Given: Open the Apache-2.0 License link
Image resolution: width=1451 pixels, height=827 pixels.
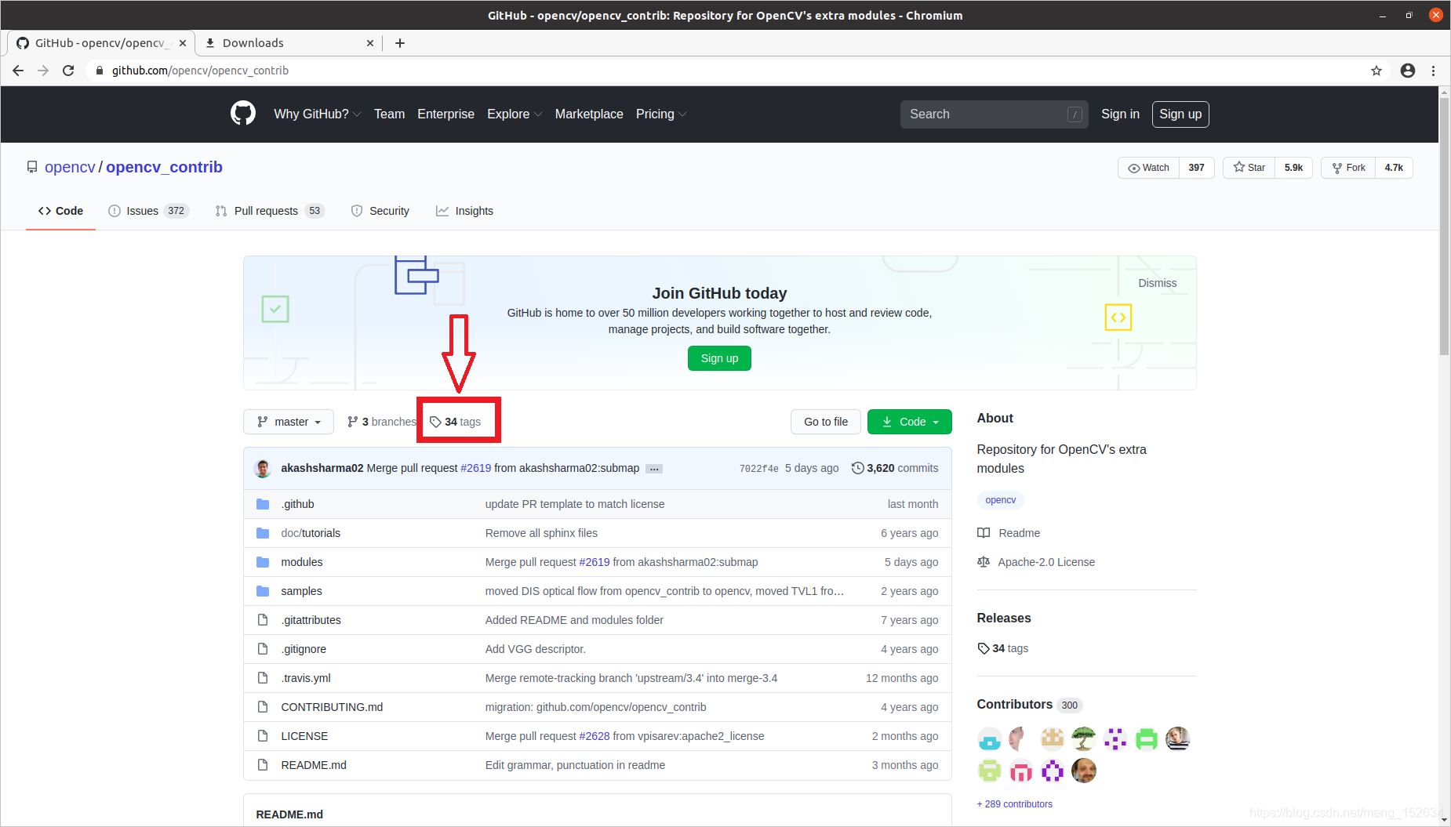Looking at the screenshot, I should (1036, 562).
